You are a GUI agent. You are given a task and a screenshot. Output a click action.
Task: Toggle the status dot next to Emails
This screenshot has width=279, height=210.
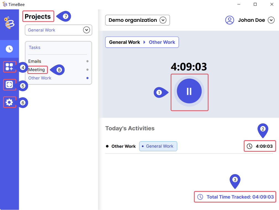[x=88, y=61]
